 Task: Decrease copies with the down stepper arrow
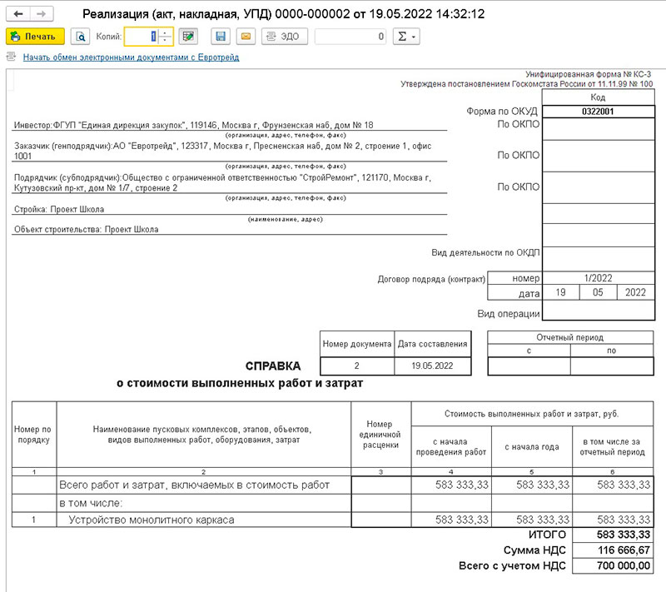pyautogui.click(x=165, y=41)
